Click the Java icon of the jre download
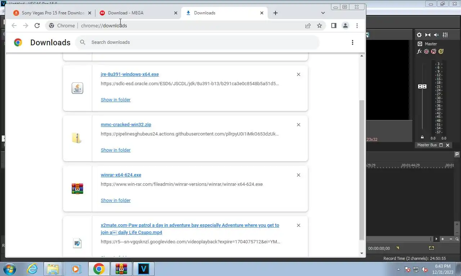Screen dimensions: 461x276 pyautogui.click(x=77, y=88)
